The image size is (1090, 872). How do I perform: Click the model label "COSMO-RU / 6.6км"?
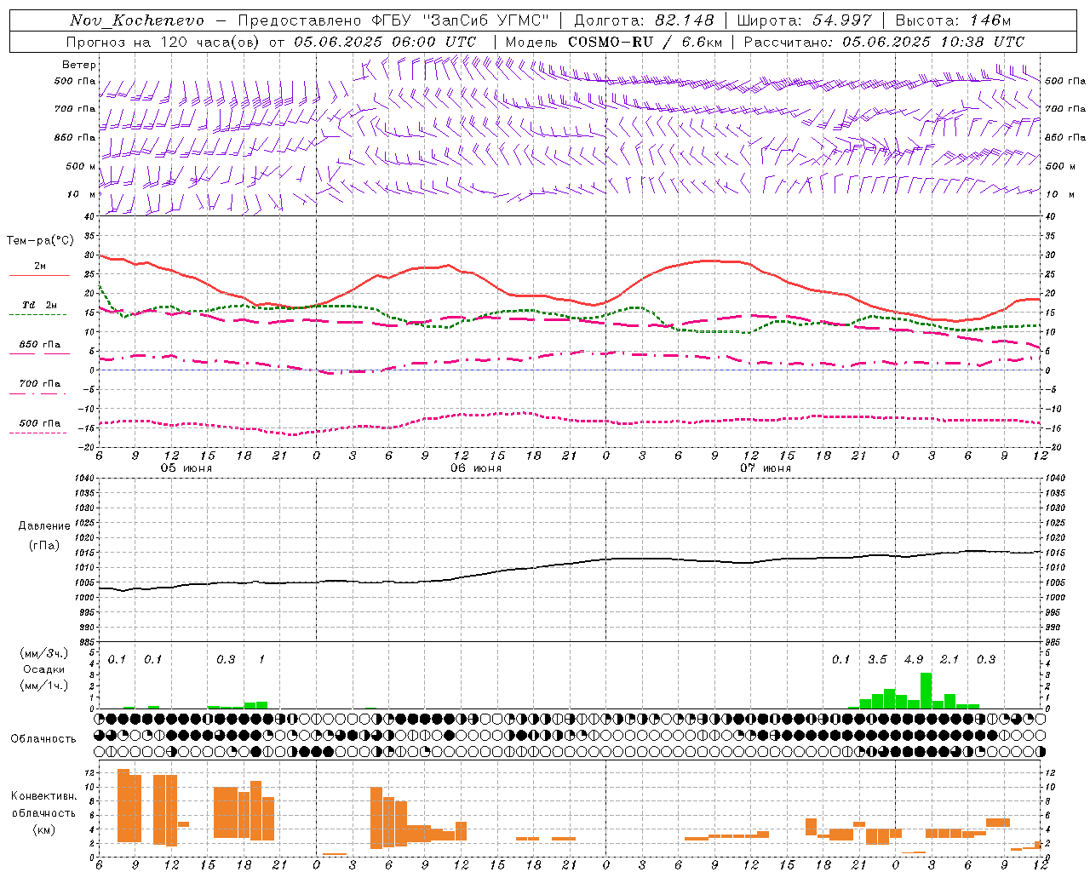(645, 42)
